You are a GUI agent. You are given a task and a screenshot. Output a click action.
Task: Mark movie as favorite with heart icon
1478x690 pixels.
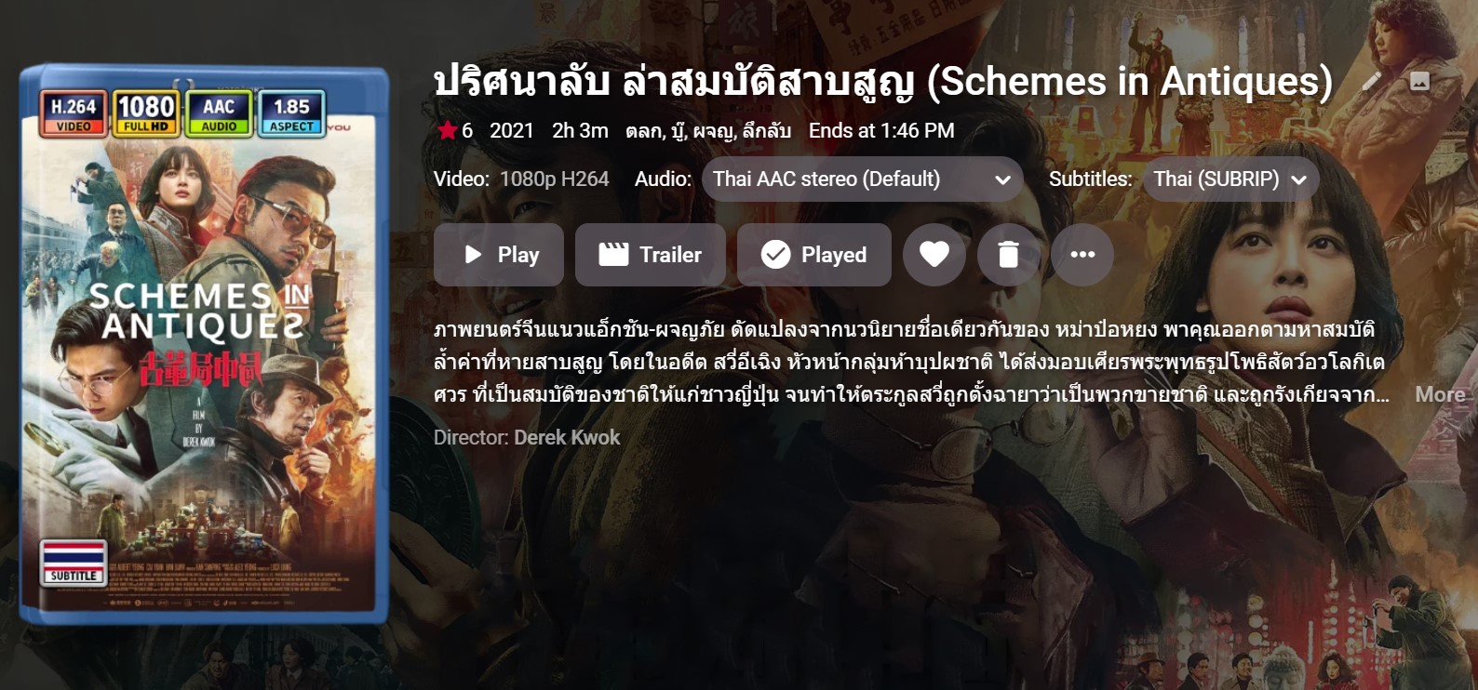[934, 255]
